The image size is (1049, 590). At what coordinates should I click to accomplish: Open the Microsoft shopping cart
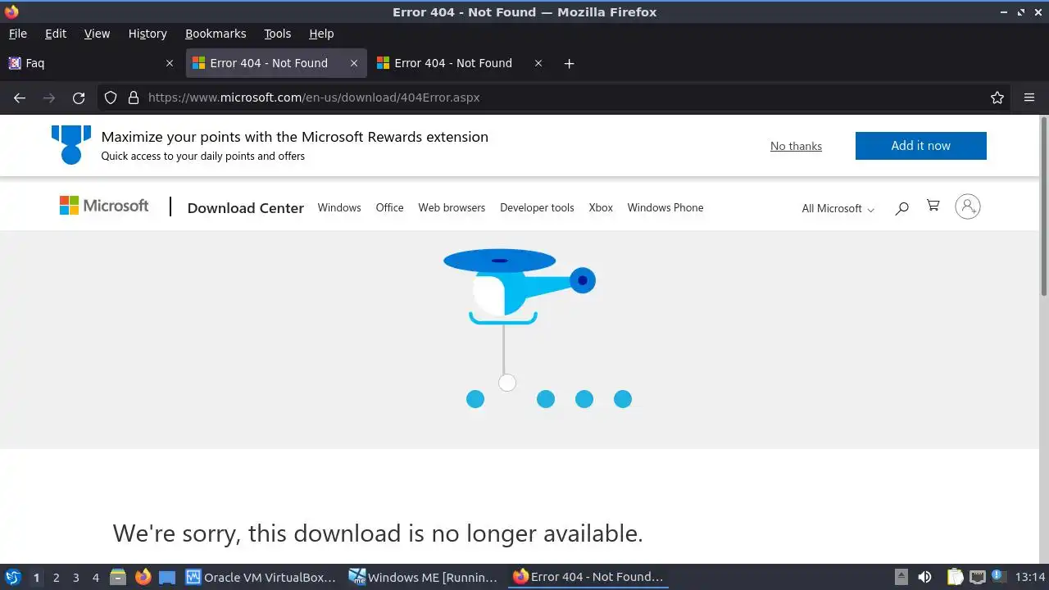point(933,206)
